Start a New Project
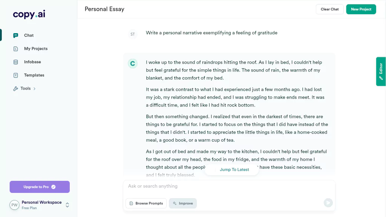Viewport: 386px width, 217px height. pyautogui.click(x=361, y=9)
